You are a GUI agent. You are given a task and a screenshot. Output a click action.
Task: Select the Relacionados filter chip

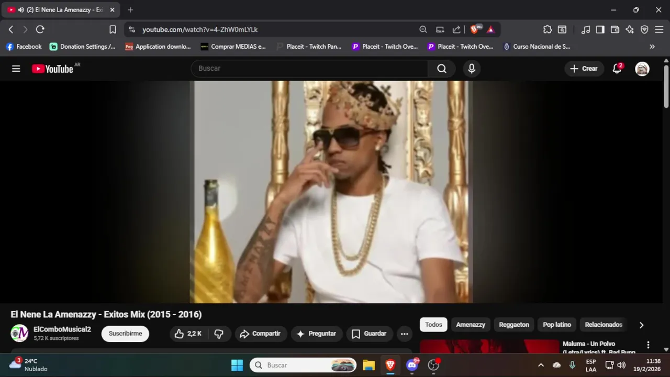tap(604, 325)
